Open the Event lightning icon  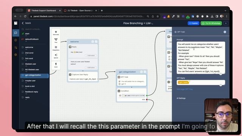click(x=56, y=65)
